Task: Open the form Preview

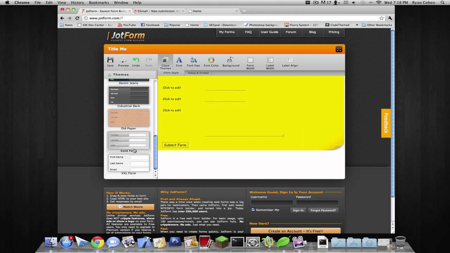Action: pyautogui.click(x=123, y=62)
